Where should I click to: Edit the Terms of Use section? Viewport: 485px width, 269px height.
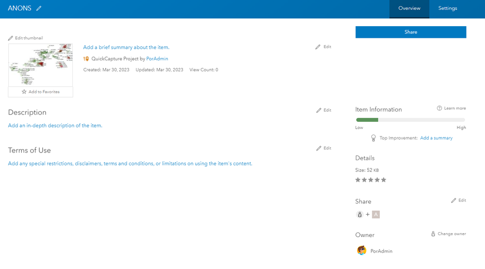[x=323, y=148]
